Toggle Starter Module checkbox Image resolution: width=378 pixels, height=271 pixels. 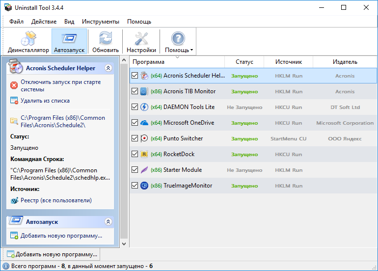(135, 170)
